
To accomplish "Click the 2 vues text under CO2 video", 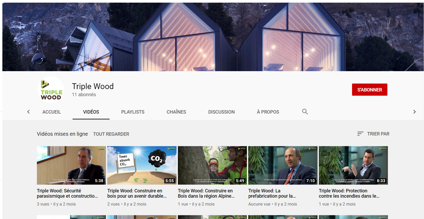I will 113,204.
